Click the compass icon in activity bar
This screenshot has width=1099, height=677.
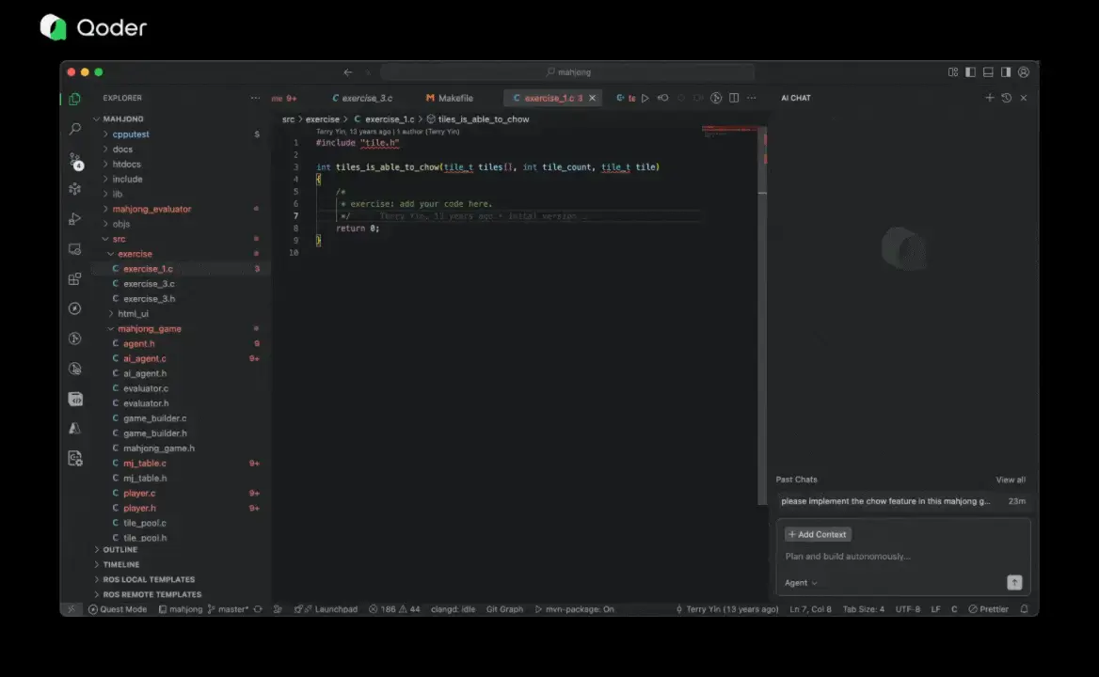[x=74, y=308]
